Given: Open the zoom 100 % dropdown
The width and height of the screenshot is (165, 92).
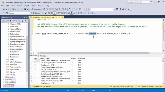Looking at the screenshot, I should [37, 53].
